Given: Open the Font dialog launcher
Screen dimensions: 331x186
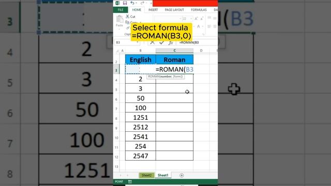Looking at the screenshot, I should pyautogui.click(x=203, y=35).
